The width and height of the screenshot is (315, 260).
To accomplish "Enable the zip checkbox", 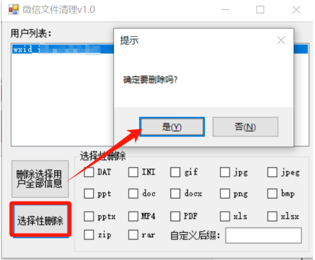I will click(89, 235).
